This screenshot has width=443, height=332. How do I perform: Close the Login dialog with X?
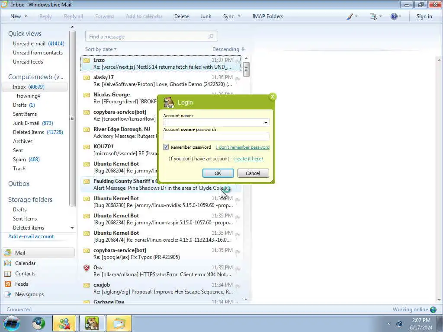(273, 97)
